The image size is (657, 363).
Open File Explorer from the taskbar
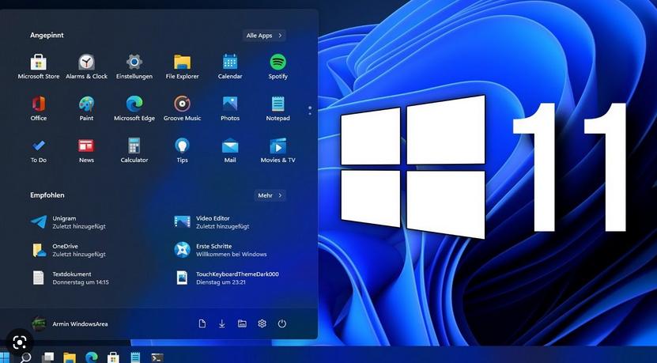pyautogui.click(x=70, y=357)
